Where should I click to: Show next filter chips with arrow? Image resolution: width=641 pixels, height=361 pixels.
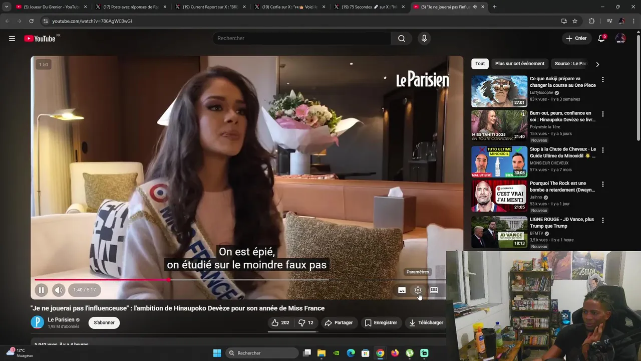[597, 64]
